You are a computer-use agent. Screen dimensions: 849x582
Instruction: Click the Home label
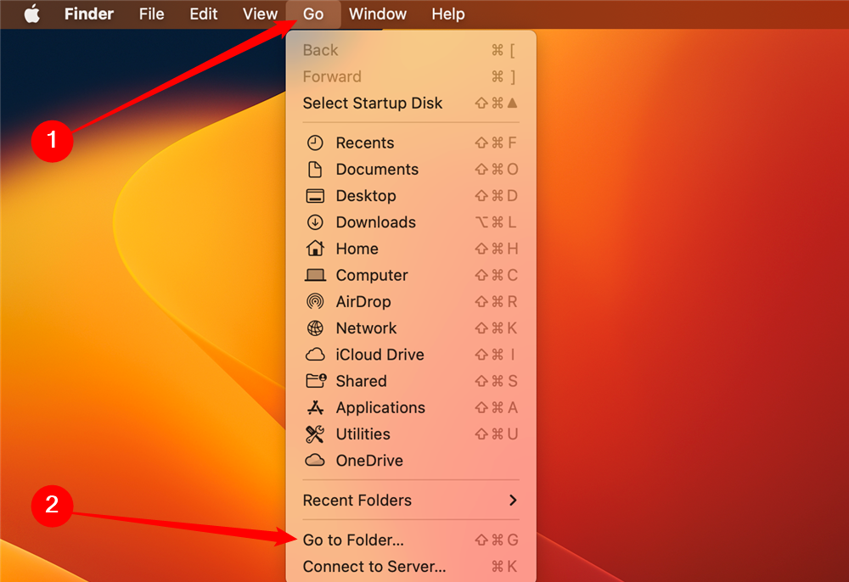(357, 249)
